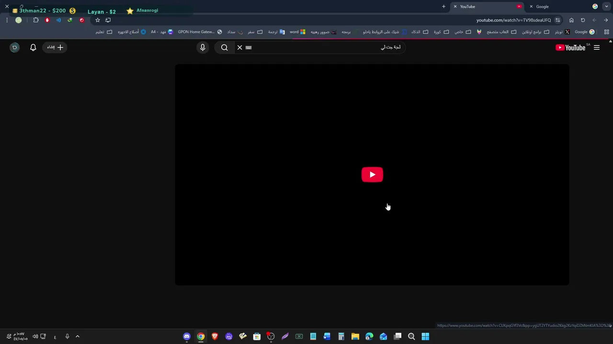Bookmark this page with the star icon

click(x=98, y=20)
